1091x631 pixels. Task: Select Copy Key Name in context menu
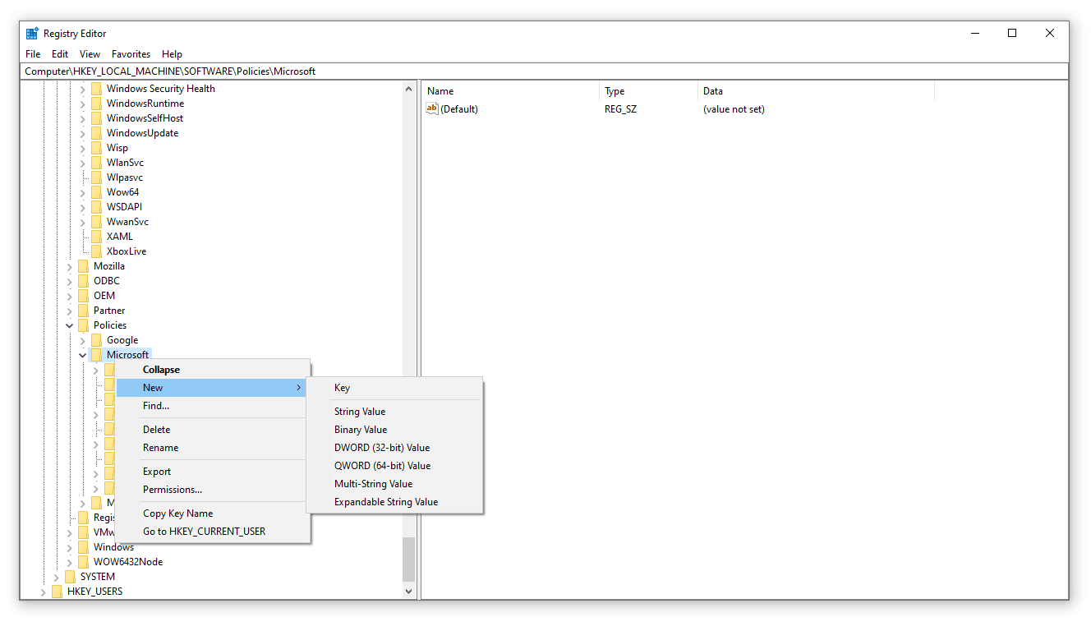(x=177, y=514)
